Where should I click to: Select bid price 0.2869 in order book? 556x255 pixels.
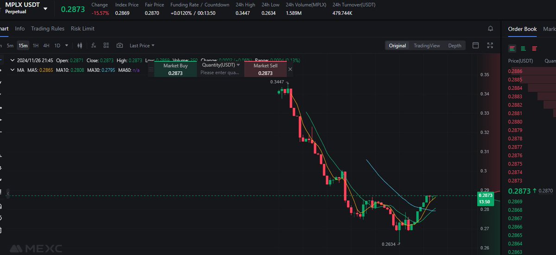point(515,201)
